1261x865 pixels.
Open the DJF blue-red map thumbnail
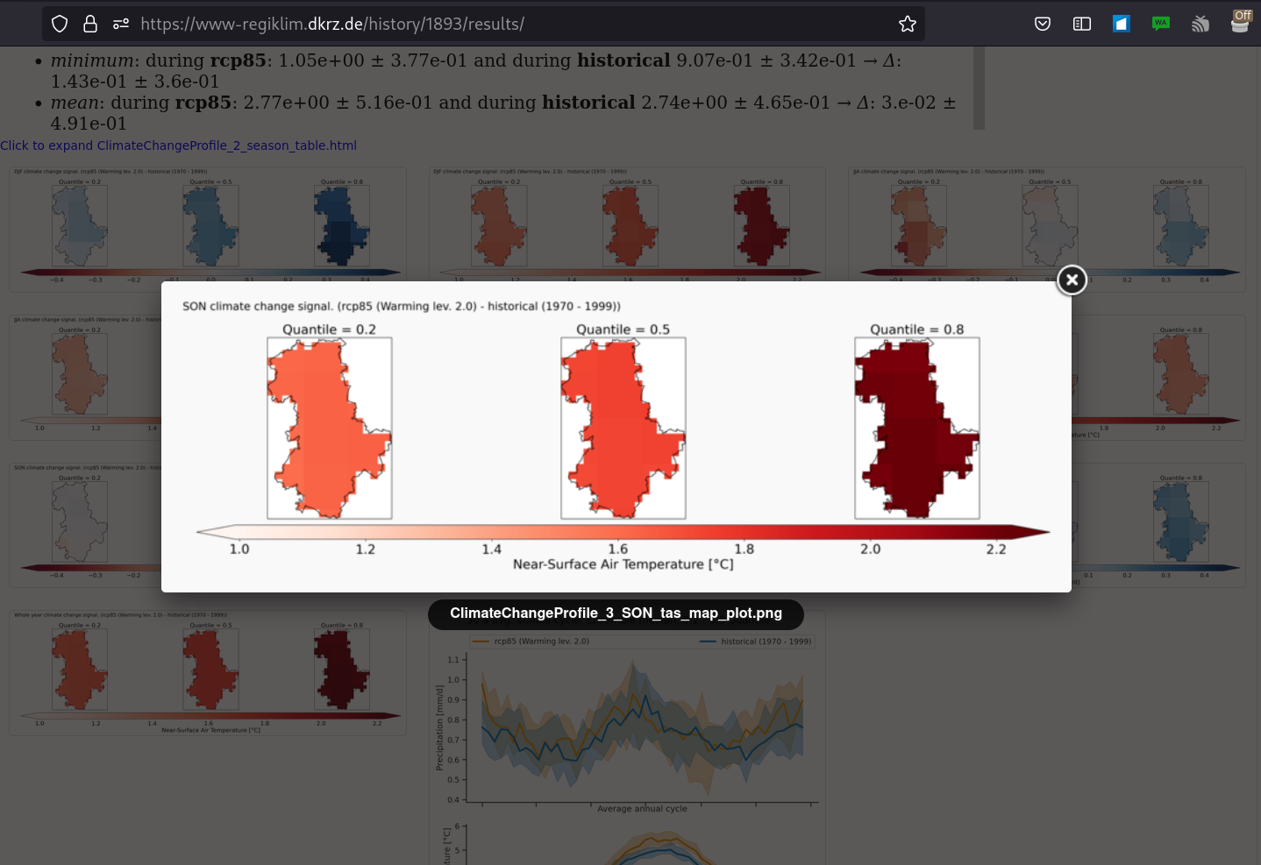pyautogui.click(x=208, y=228)
